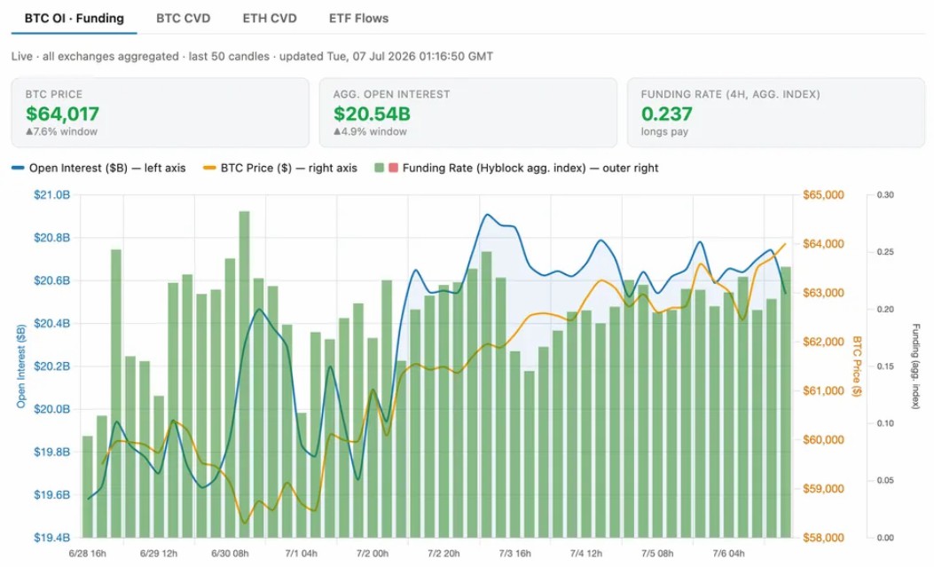
Task: Toggle the Open Interest legend line
Action: 98,168
